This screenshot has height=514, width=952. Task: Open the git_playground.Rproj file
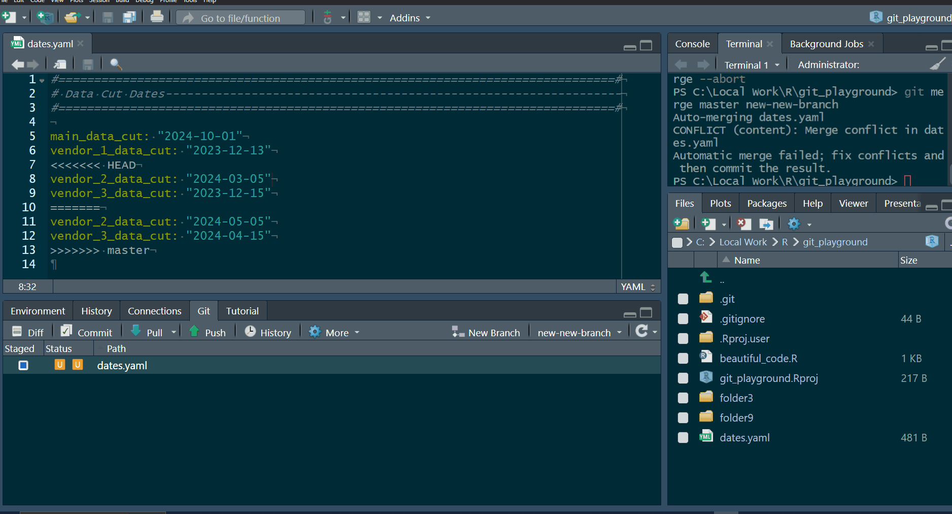pos(768,378)
